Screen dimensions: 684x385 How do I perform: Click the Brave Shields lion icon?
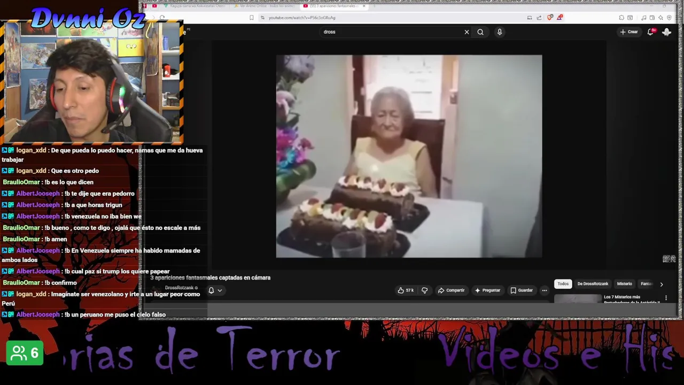tap(549, 18)
